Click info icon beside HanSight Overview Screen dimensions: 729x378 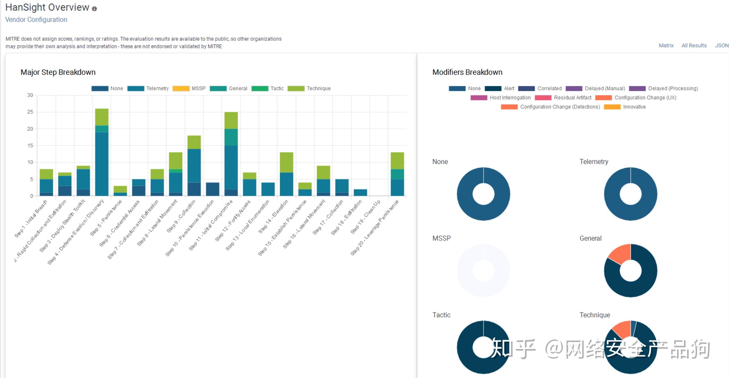point(95,9)
